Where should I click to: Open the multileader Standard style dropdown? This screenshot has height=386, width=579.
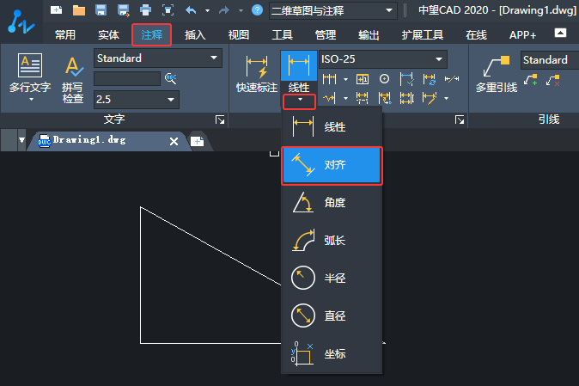tap(550, 60)
